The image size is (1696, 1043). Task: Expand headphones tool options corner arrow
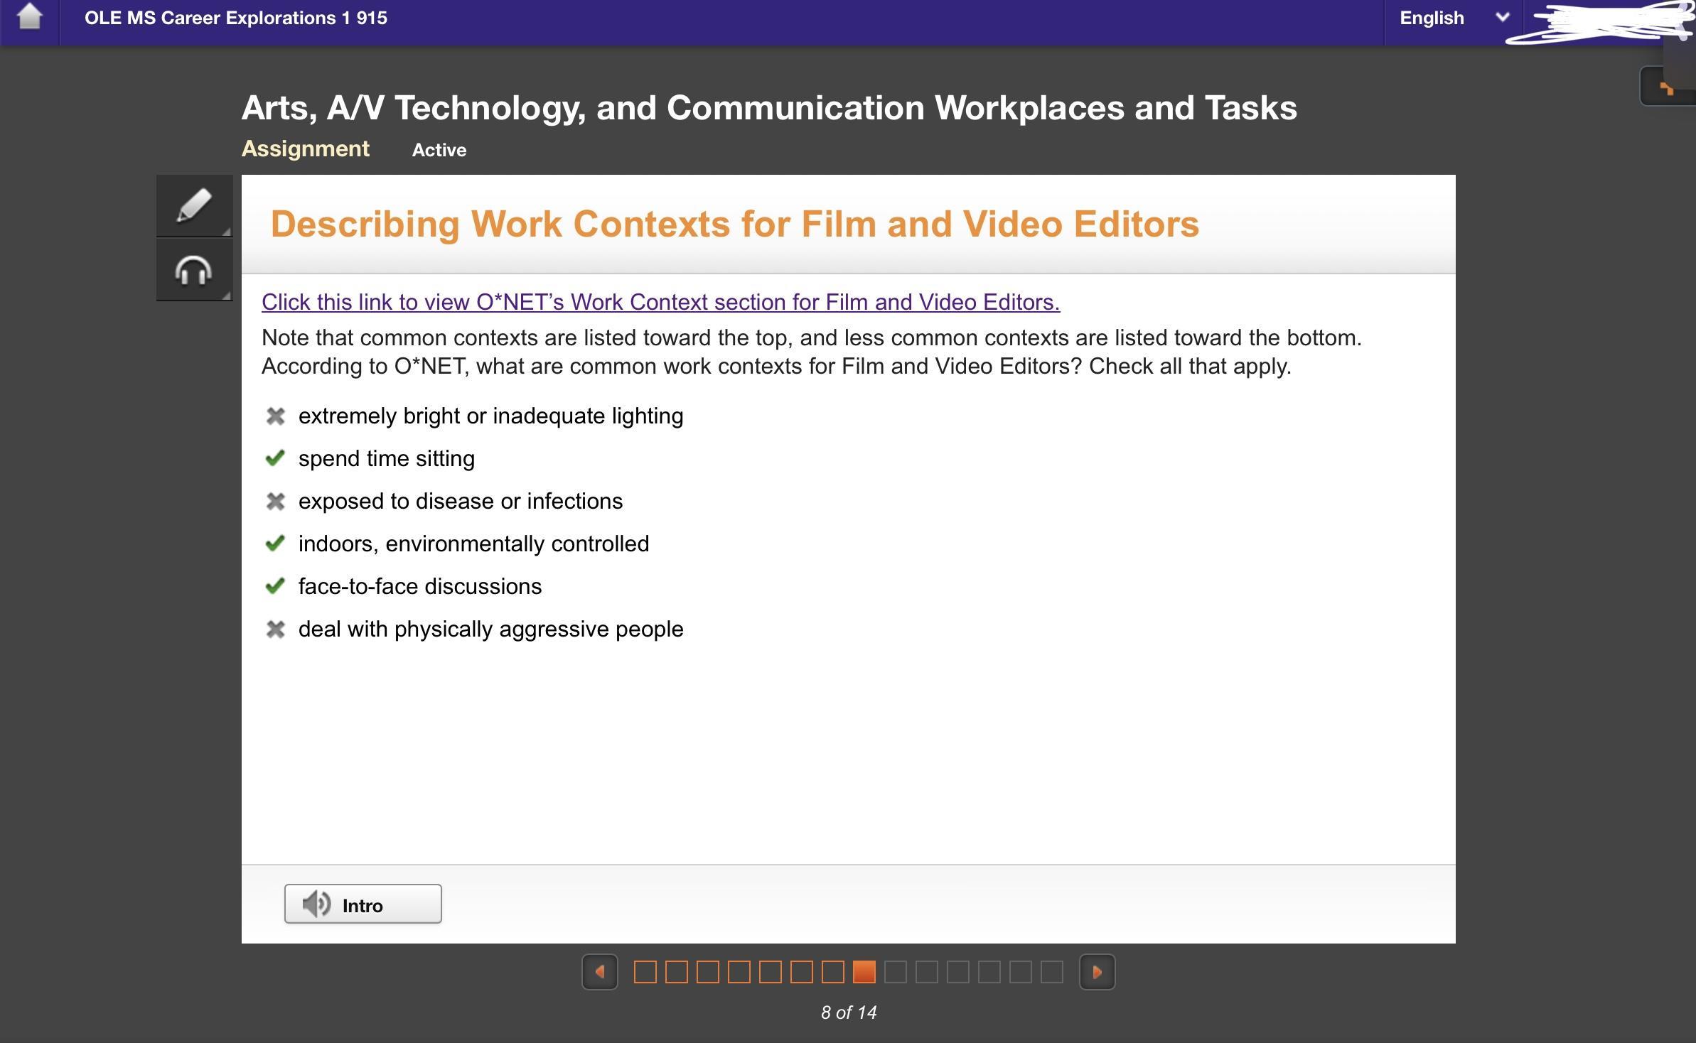pos(225,295)
